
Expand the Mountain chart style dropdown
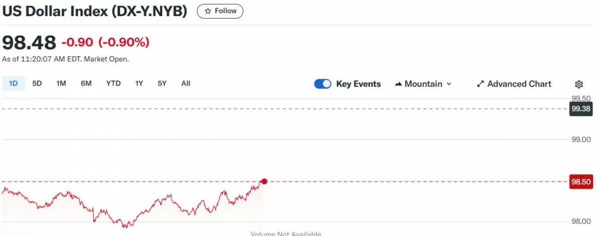point(423,84)
